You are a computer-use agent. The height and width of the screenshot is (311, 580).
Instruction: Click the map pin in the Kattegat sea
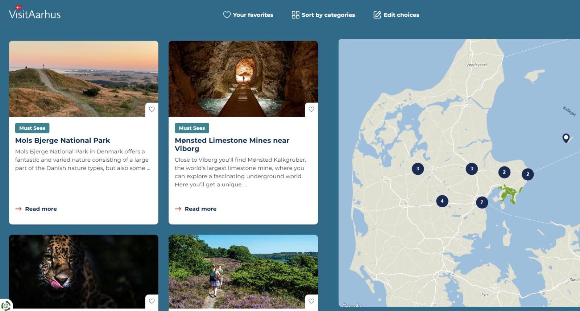click(566, 138)
